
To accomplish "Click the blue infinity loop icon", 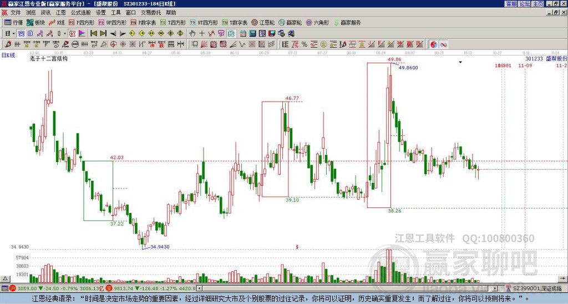I will (x=443, y=44).
